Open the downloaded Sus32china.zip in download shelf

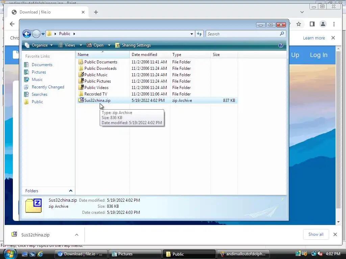[35, 235]
